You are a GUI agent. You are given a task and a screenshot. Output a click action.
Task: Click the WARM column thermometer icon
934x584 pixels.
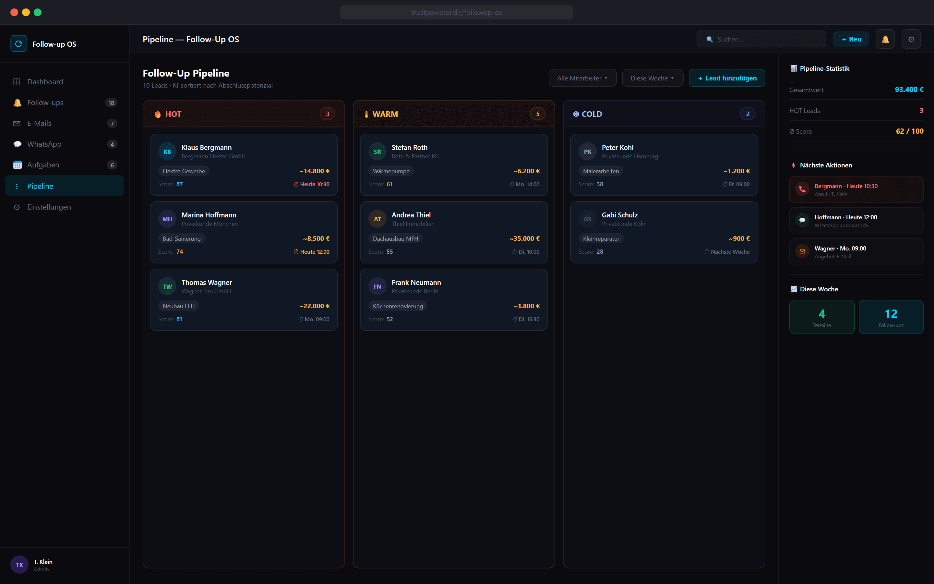click(366, 114)
